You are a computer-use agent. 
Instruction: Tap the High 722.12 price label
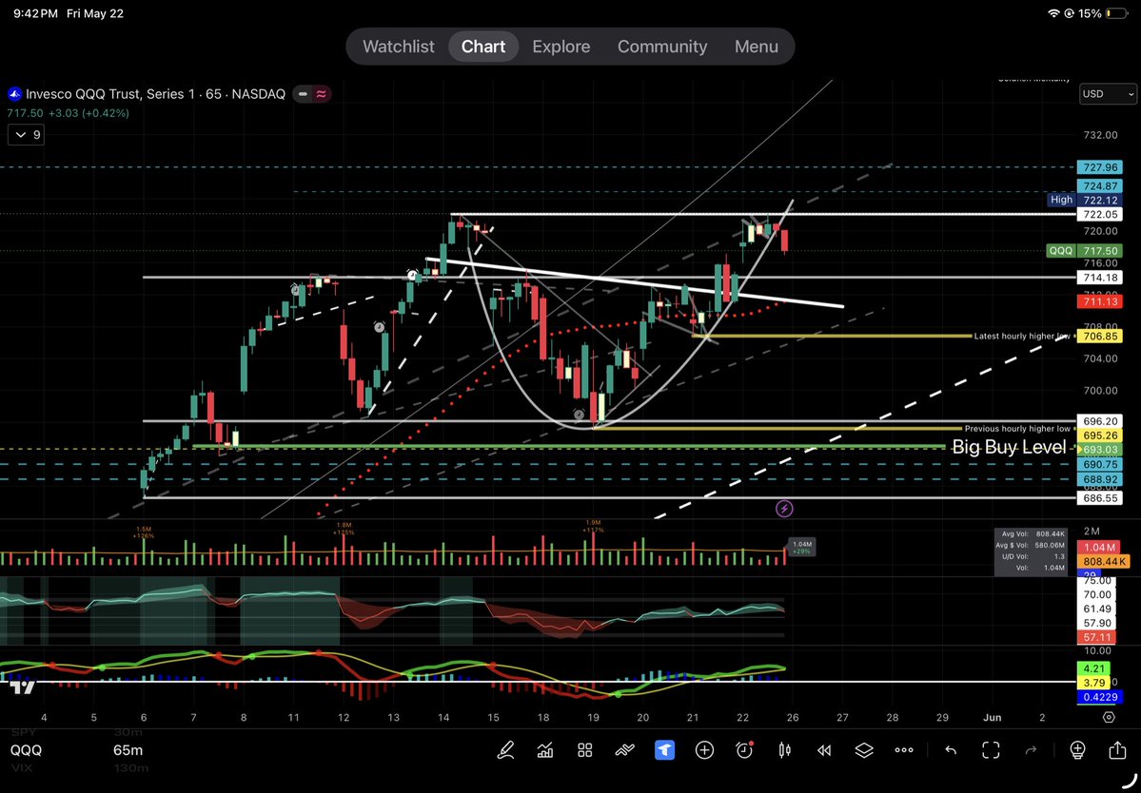1085,199
